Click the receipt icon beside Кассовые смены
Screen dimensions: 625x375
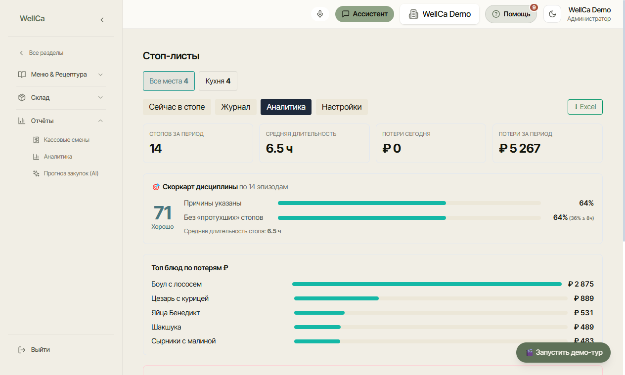[36, 140]
